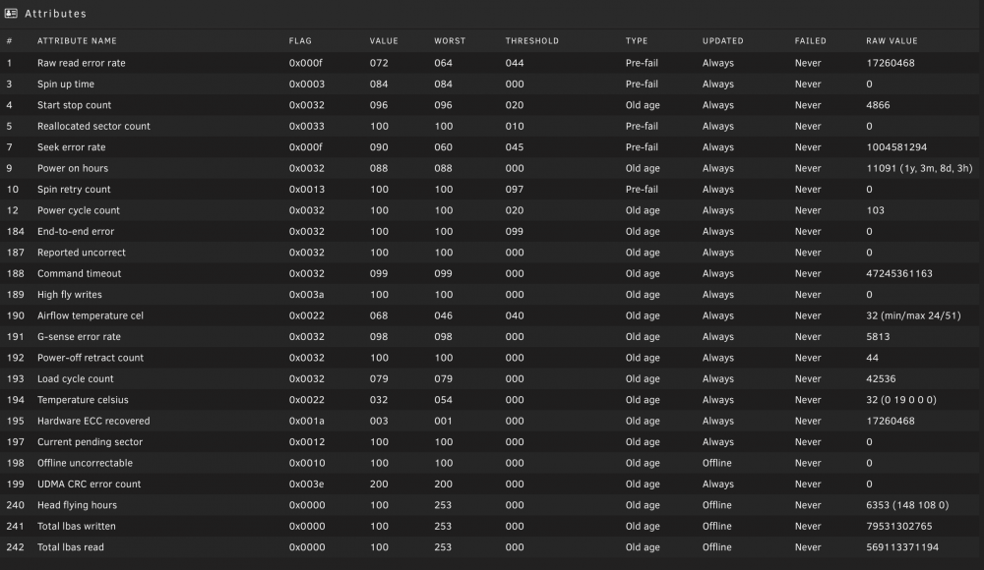Click the Attributes panel title
This screenshot has height=570, width=984.
tap(55, 13)
